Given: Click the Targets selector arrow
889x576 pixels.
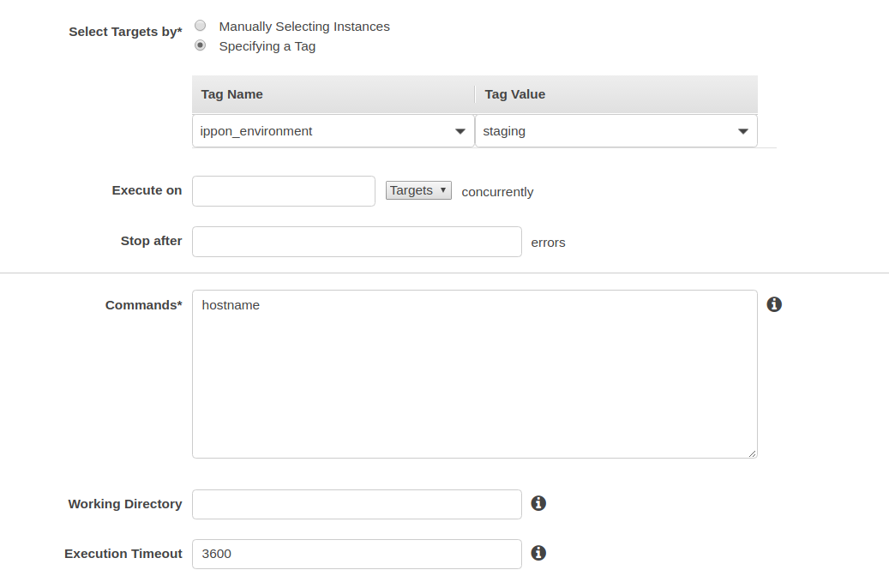Looking at the screenshot, I should [x=442, y=189].
